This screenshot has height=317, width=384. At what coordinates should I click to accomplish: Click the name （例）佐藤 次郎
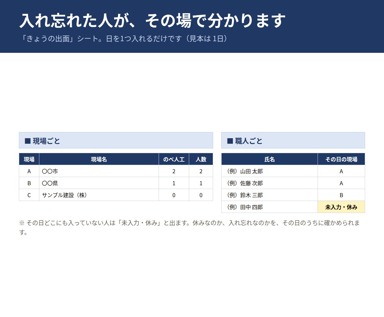[x=269, y=183]
